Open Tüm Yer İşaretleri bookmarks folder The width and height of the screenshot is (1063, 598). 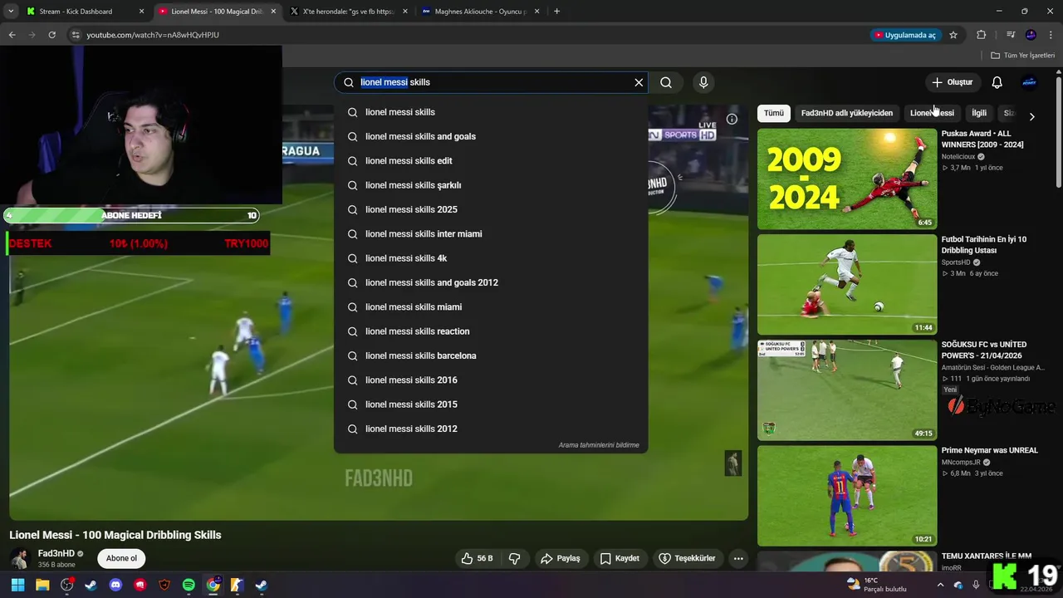coord(1023,56)
